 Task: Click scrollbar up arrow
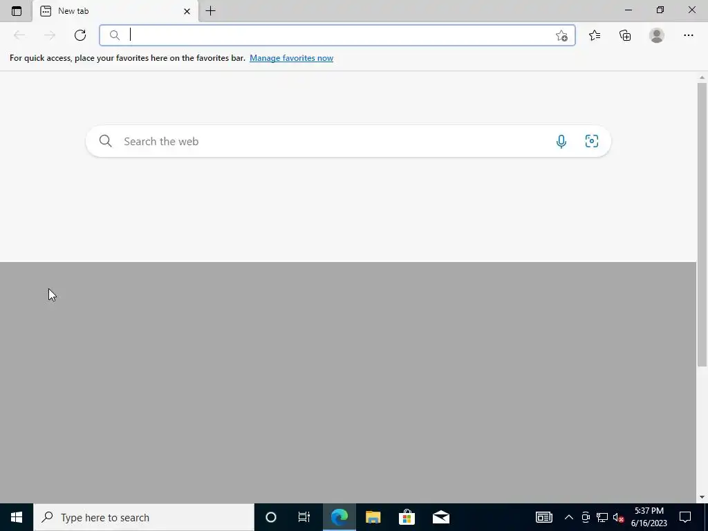[x=702, y=77]
